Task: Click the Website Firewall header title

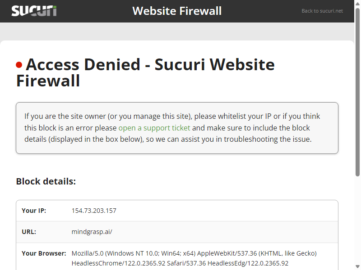Action: click(x=177, y=11)
